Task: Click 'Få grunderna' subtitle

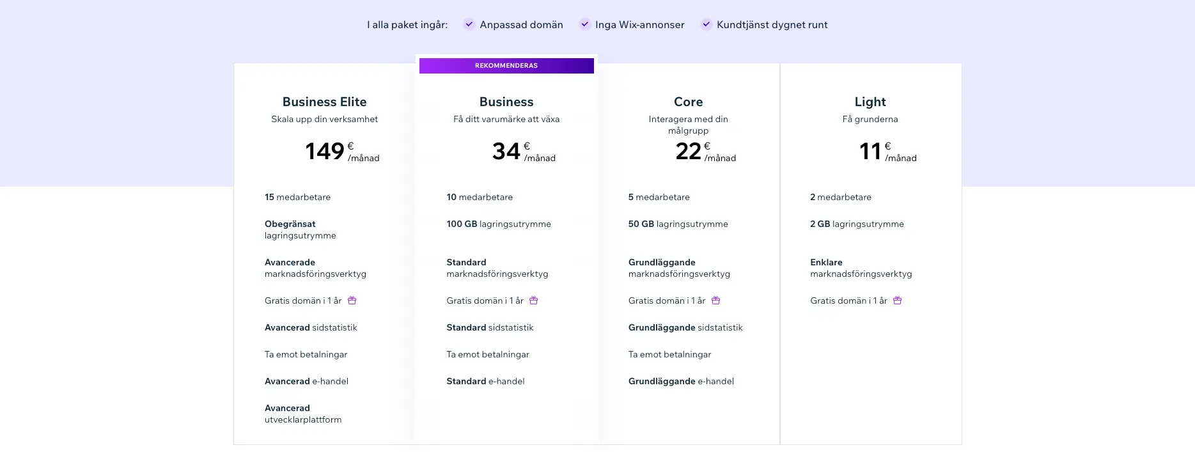Action: 870,119
